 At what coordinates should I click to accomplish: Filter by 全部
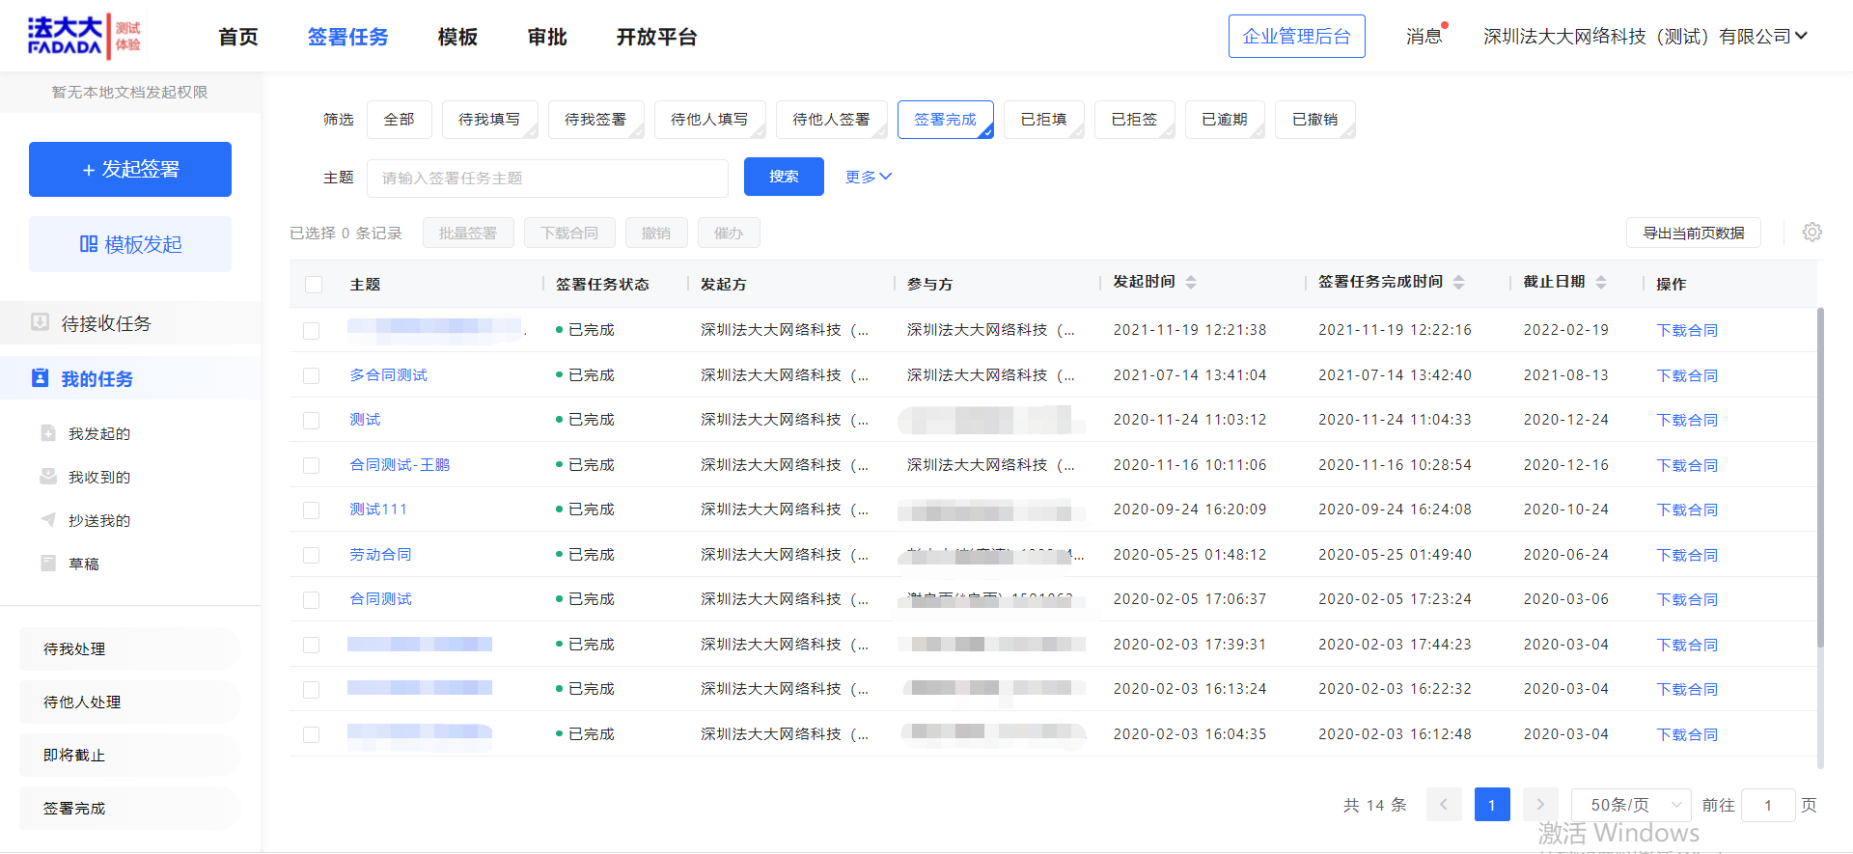point(400,120)
